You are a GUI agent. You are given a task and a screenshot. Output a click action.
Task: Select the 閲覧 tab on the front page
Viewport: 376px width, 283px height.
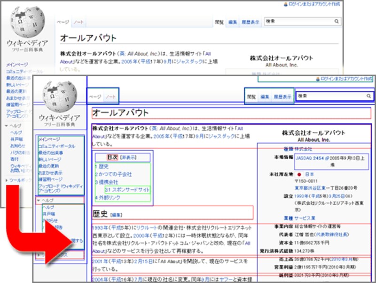coord(251,97)
